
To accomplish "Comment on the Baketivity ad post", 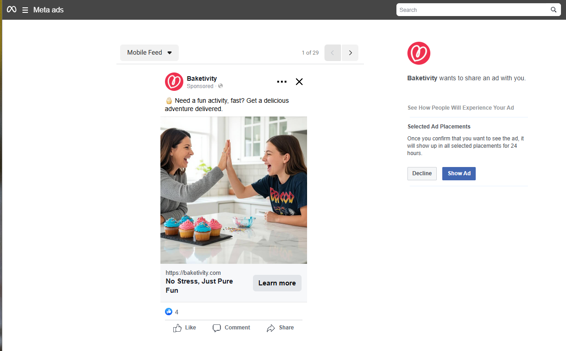I will [231, 328].
